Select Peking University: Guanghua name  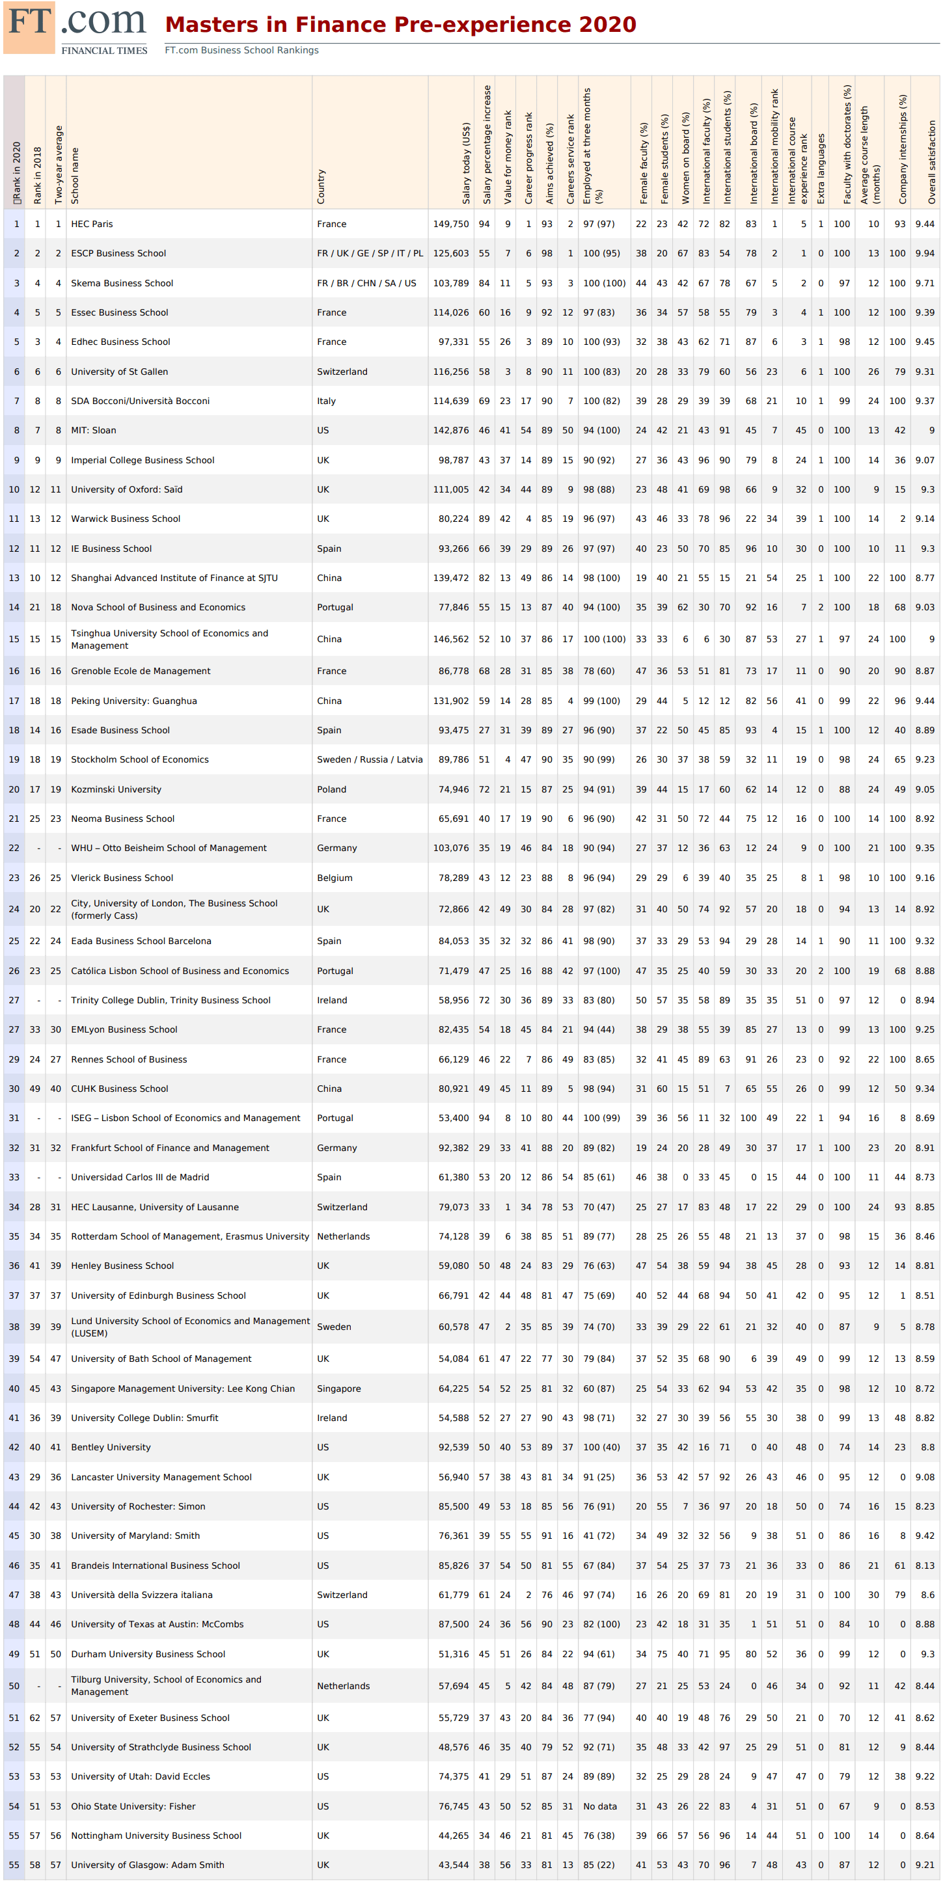pos(134,701)
